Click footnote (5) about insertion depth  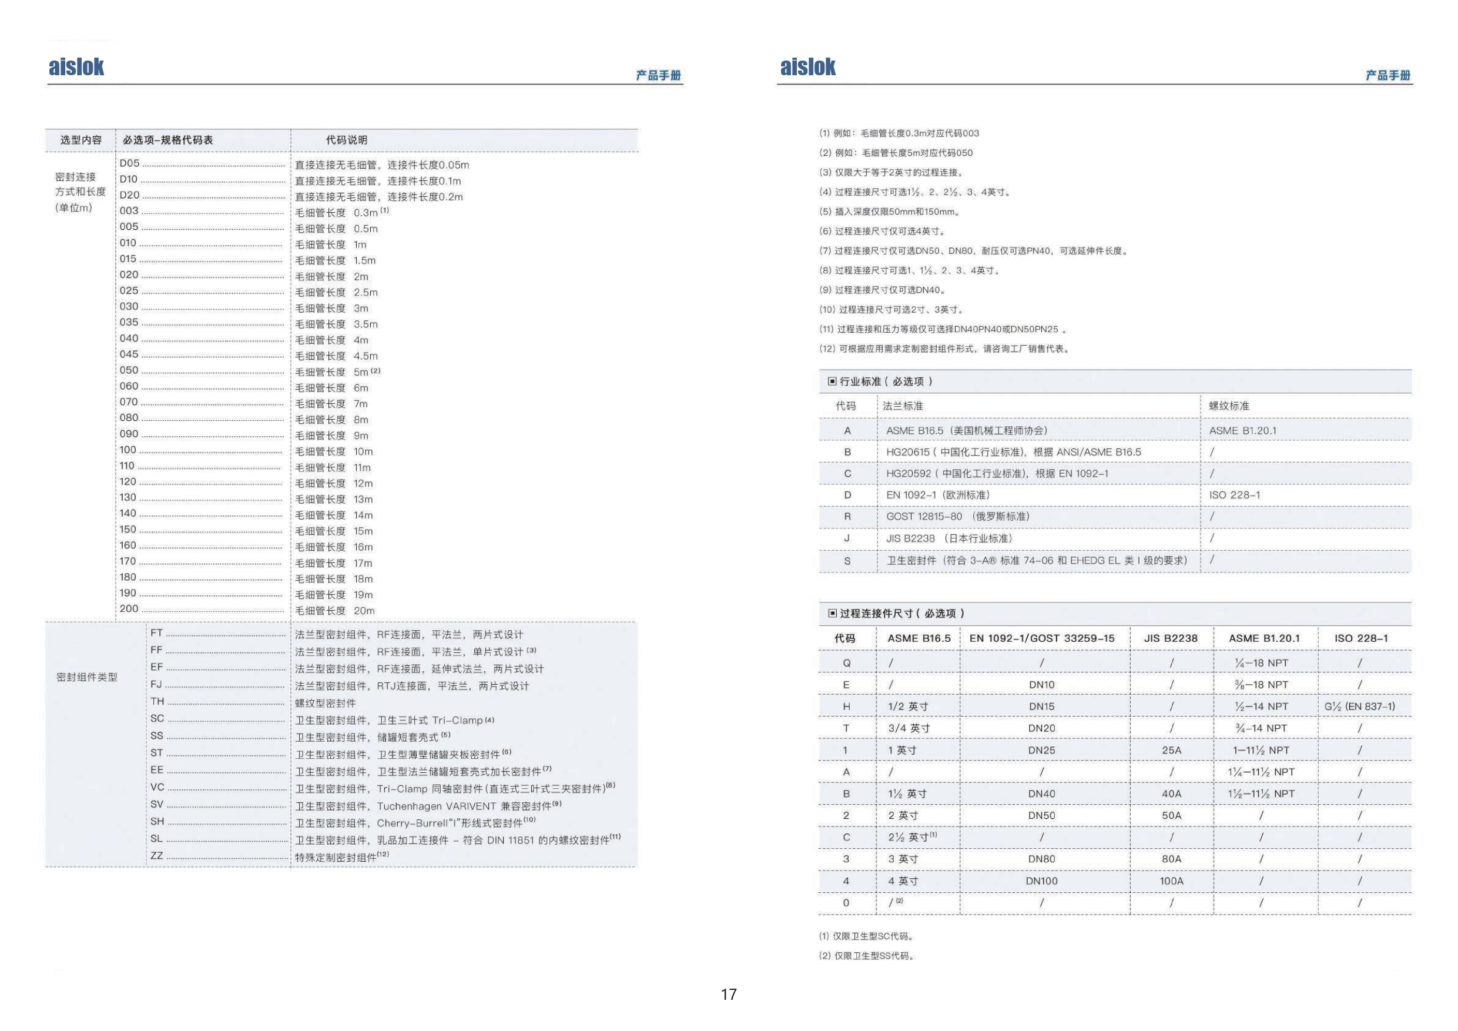(890, 212)
